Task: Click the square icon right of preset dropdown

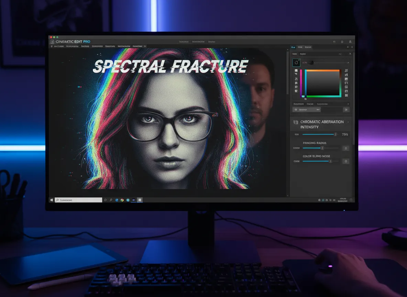Action: 346,110
